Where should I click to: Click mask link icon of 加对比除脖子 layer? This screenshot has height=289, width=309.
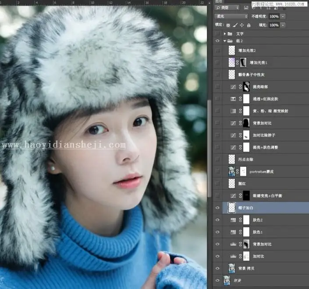pyautogui.click(x=241, y=135)
